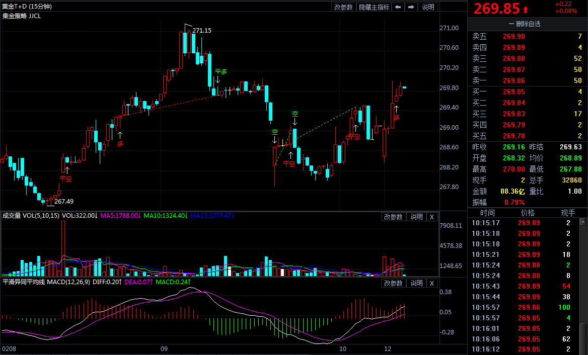Click the red up arrow beside 269.85
The image size is (588, 355).
tap(526, 9)
